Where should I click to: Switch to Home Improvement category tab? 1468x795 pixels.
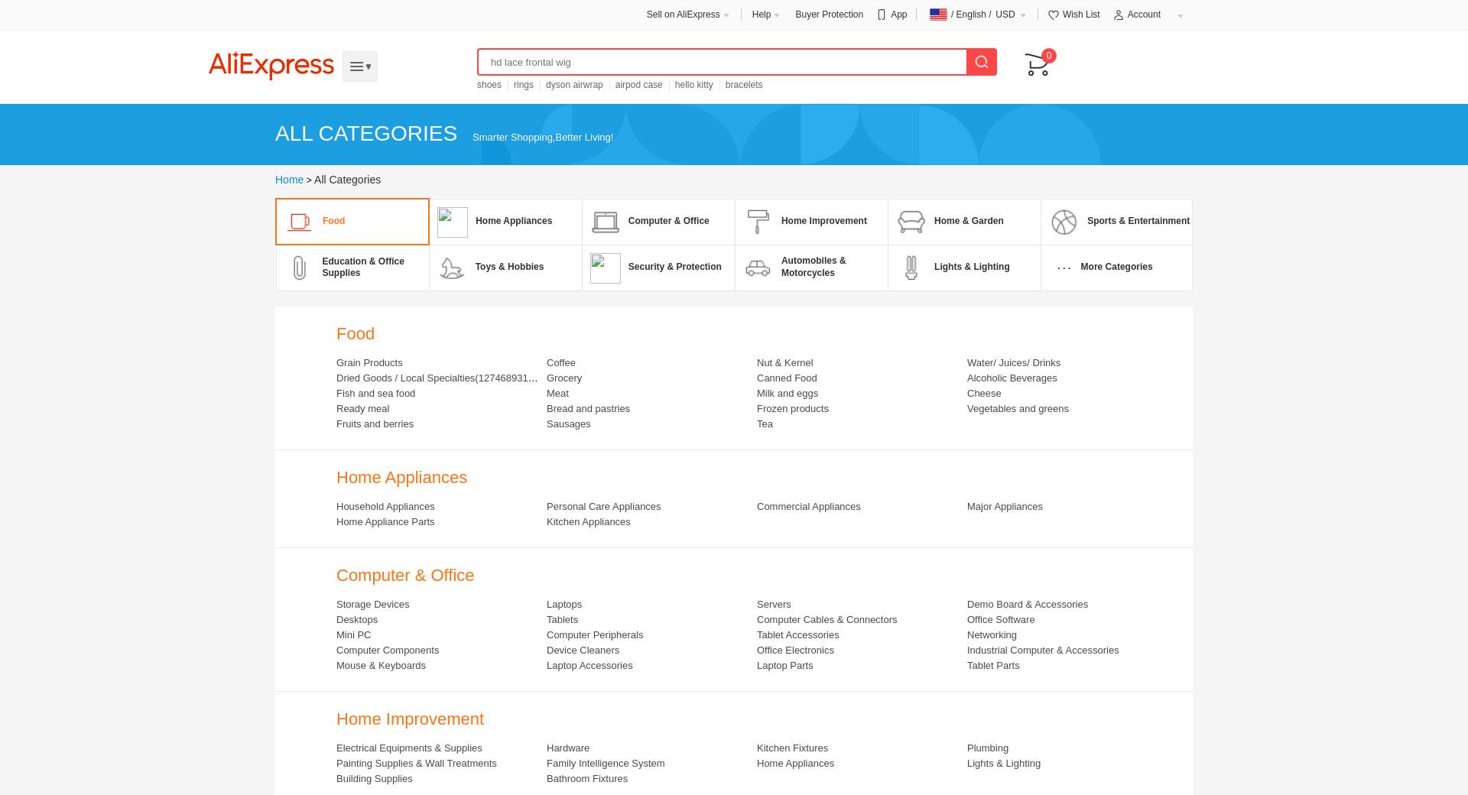coord(811,222)
